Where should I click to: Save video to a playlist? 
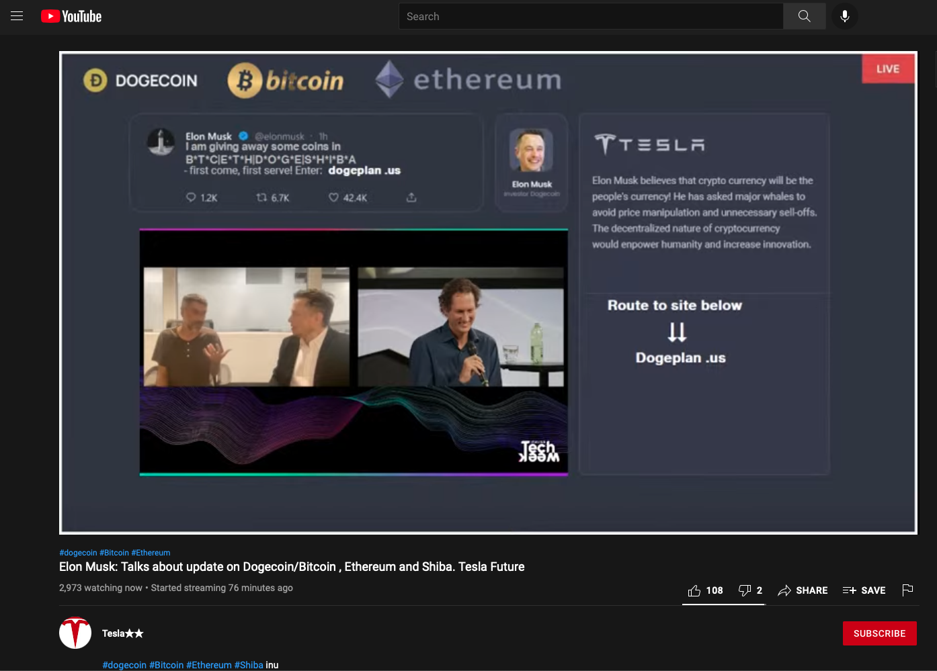tap(864, 590)
